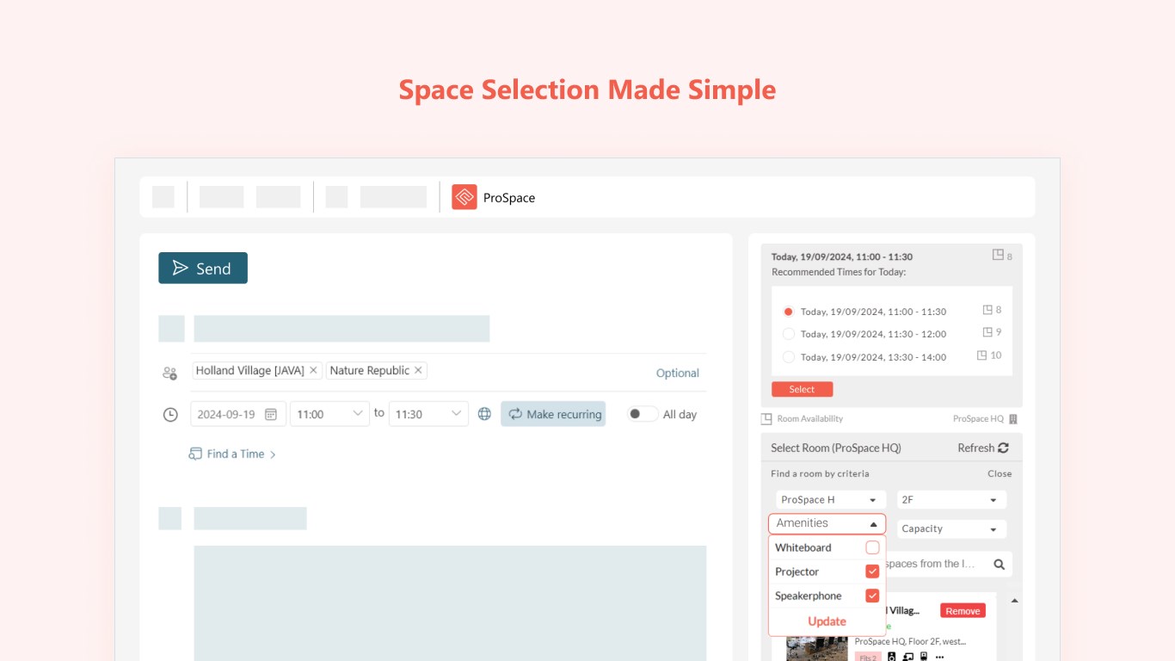
Task: Click the Remove room button
Action: coord(963,611)
